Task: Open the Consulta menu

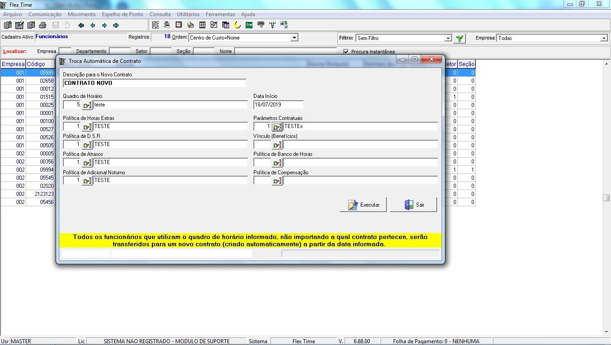Action: pos(160,14)
